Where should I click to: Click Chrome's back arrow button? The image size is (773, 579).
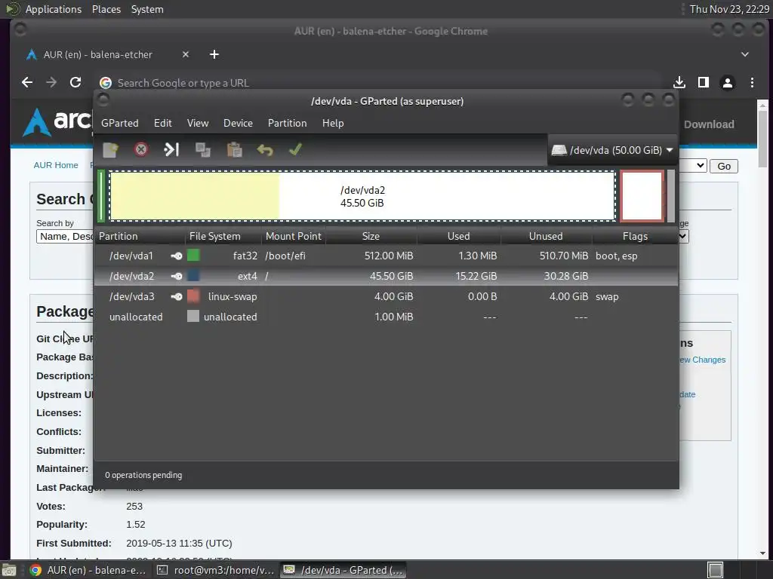point(27,82)
